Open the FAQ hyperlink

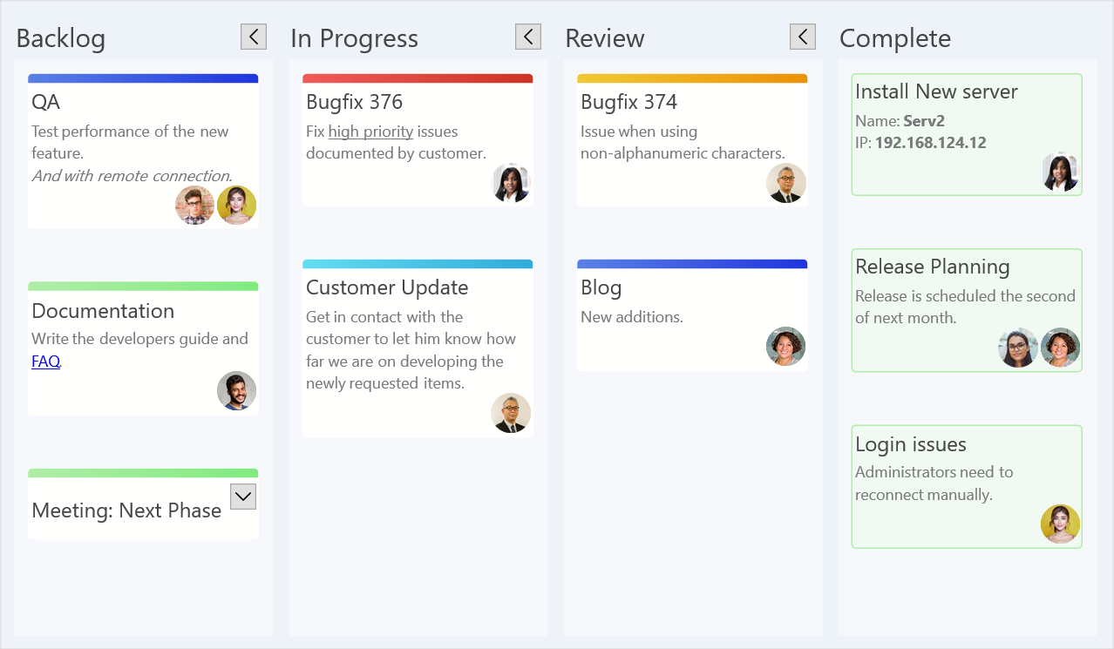pyautogui.click(x=44, y=361)
